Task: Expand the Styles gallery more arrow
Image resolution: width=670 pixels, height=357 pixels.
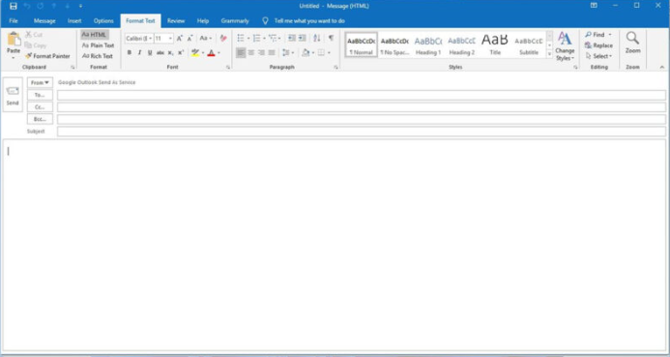Action: (549, 54)
